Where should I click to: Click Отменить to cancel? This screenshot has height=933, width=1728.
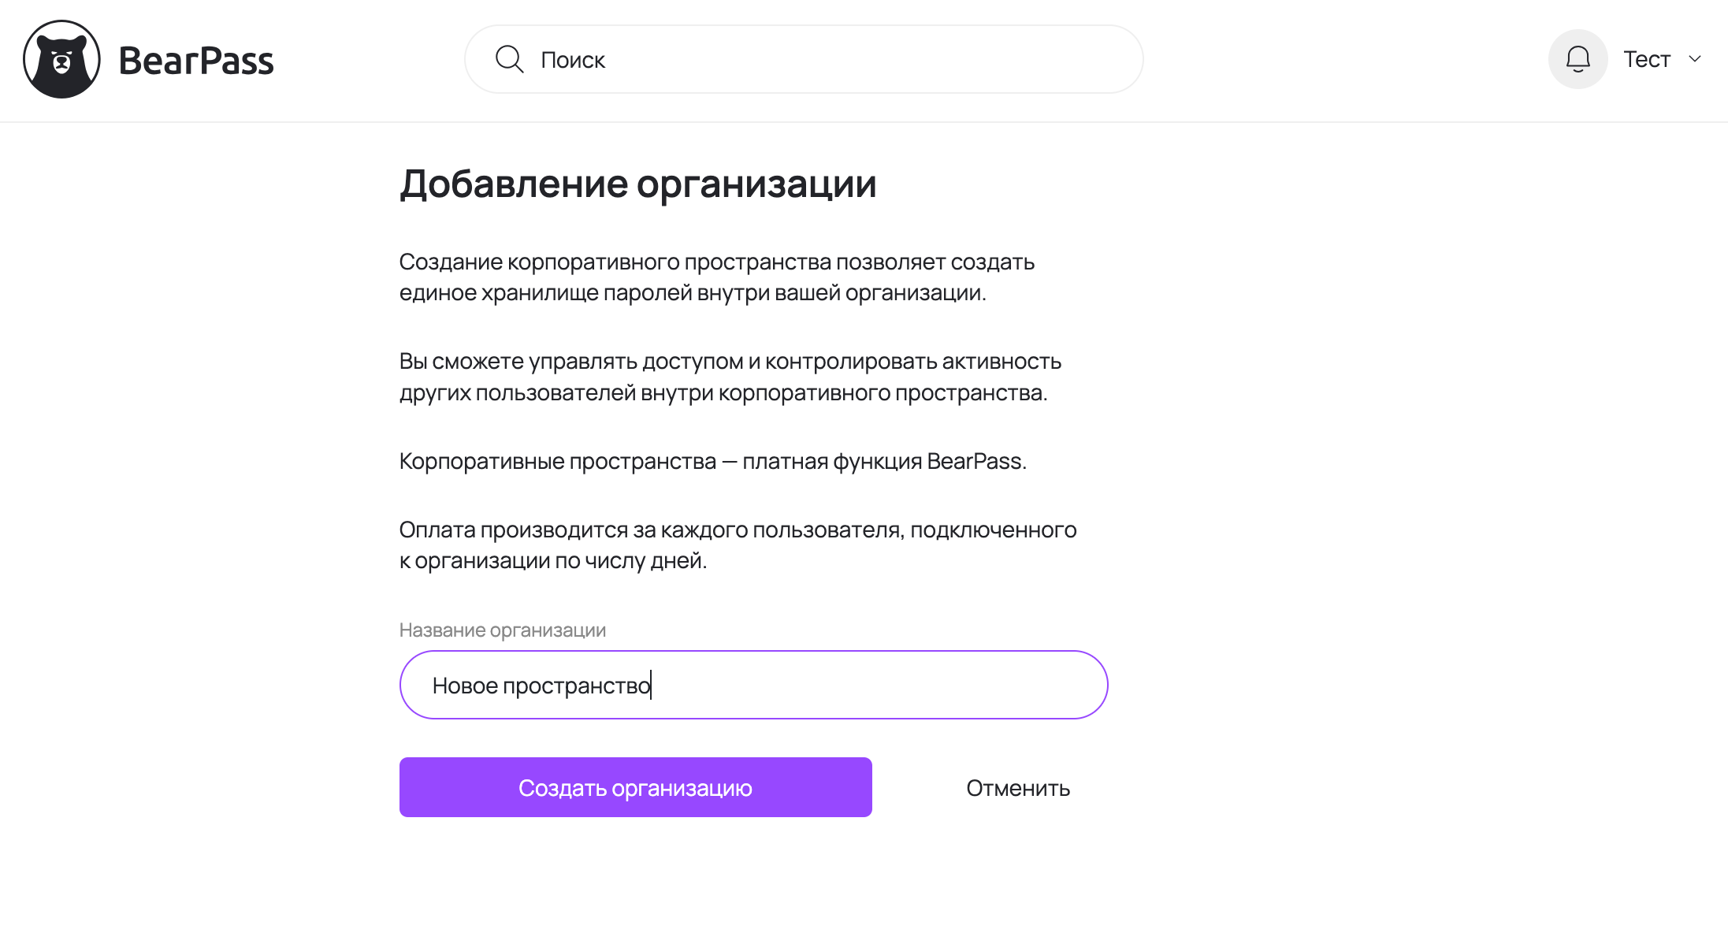[1018, 788]
